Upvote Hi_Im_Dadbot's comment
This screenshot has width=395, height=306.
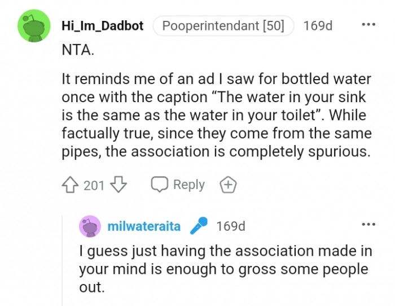(x=71, y=185)
